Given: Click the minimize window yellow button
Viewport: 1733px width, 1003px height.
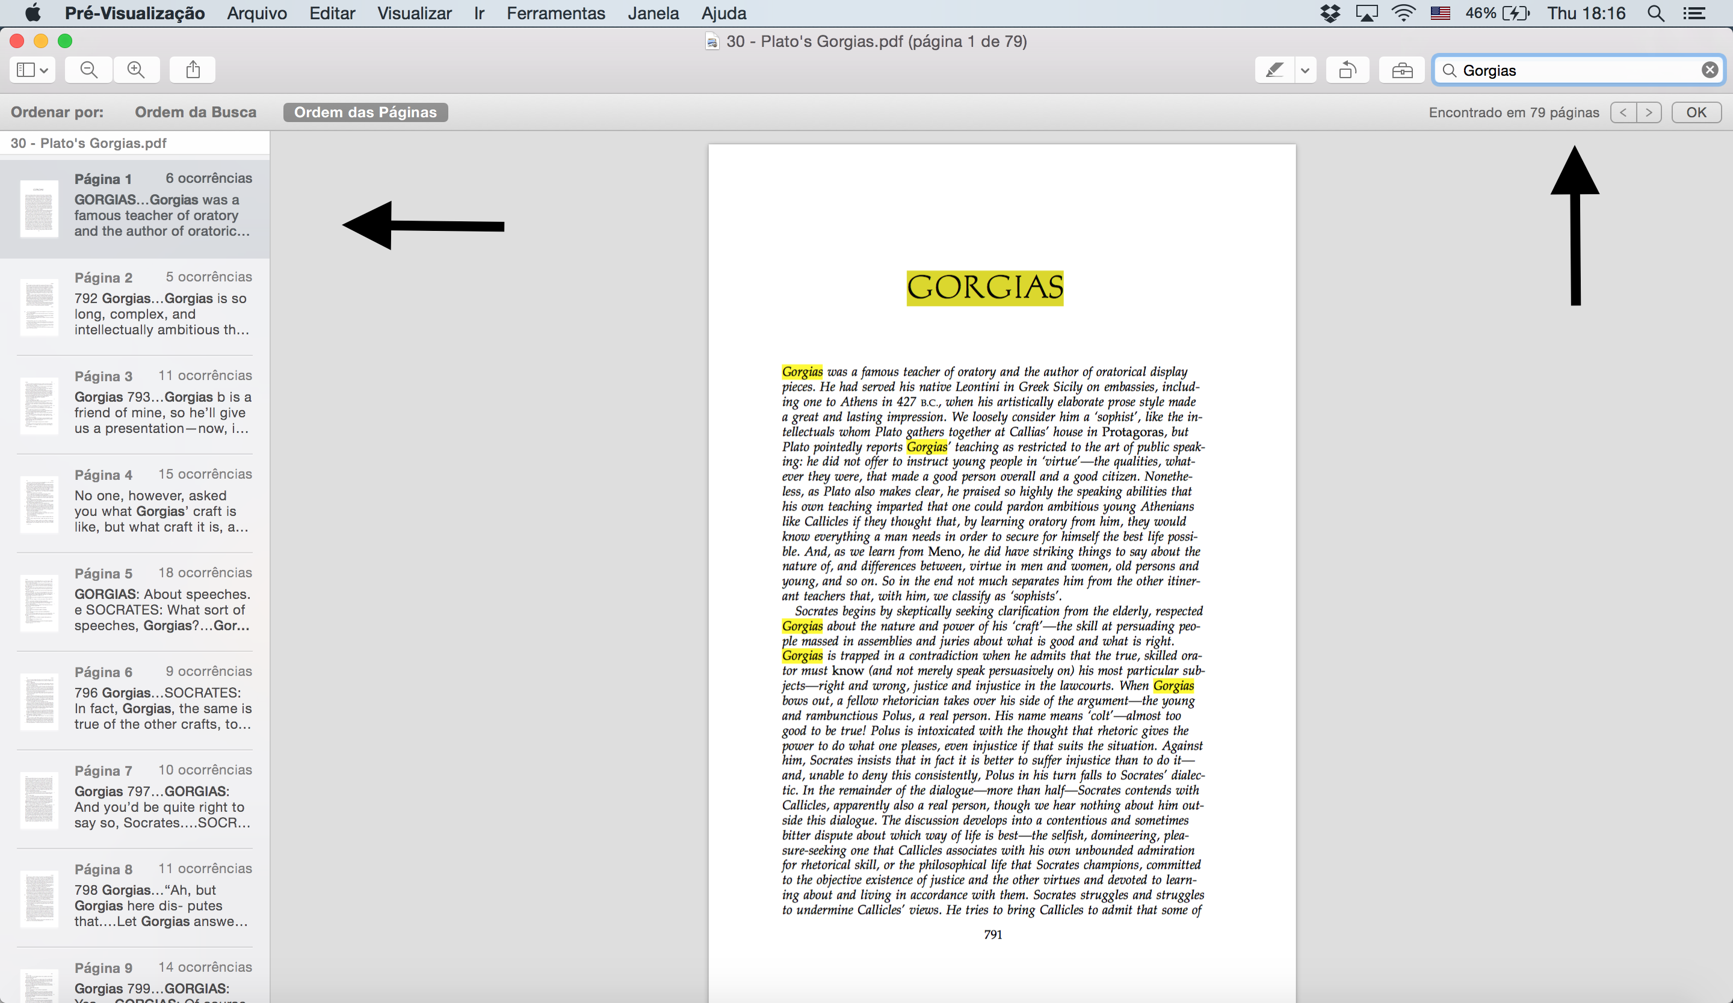Looking at the screenshot, I should [x=42, y=41].
